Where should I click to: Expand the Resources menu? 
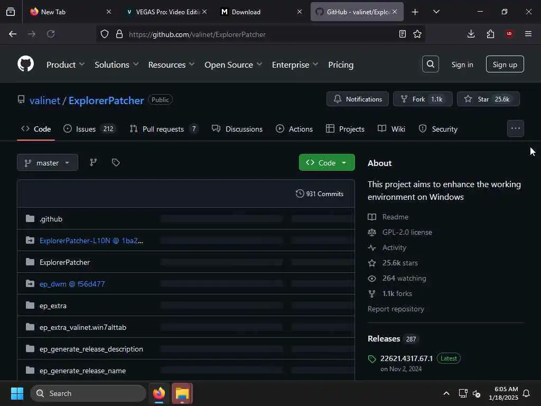coord(171,64)
